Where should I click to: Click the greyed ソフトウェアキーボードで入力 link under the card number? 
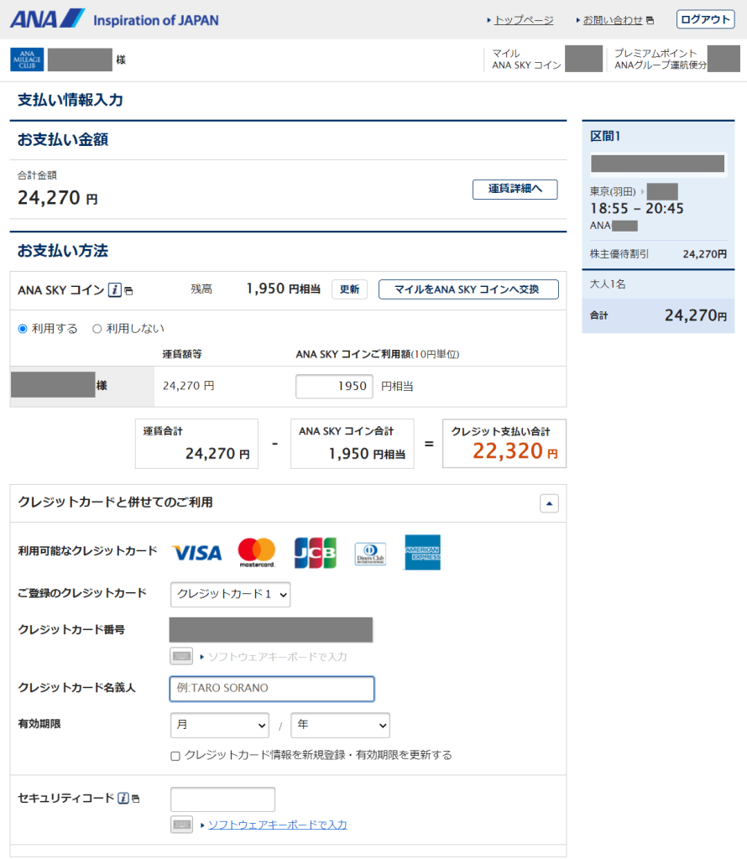(x=277, y=656)
